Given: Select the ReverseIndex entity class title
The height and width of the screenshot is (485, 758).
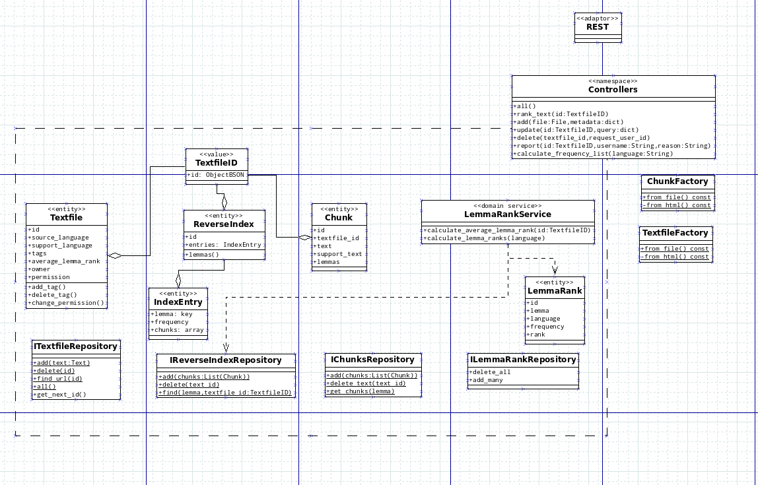Looking at the screenshot, I should [224, 224].
